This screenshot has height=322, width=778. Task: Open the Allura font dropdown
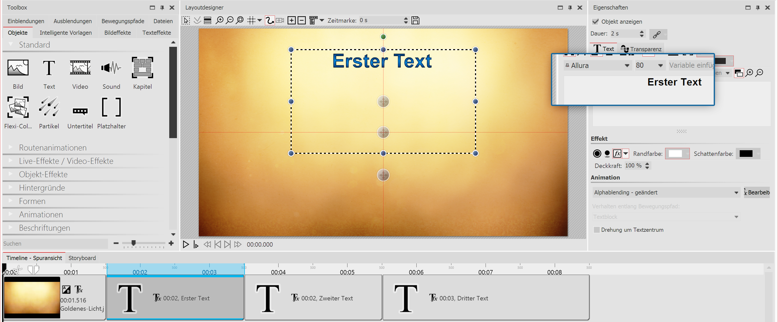coord(628,65)
